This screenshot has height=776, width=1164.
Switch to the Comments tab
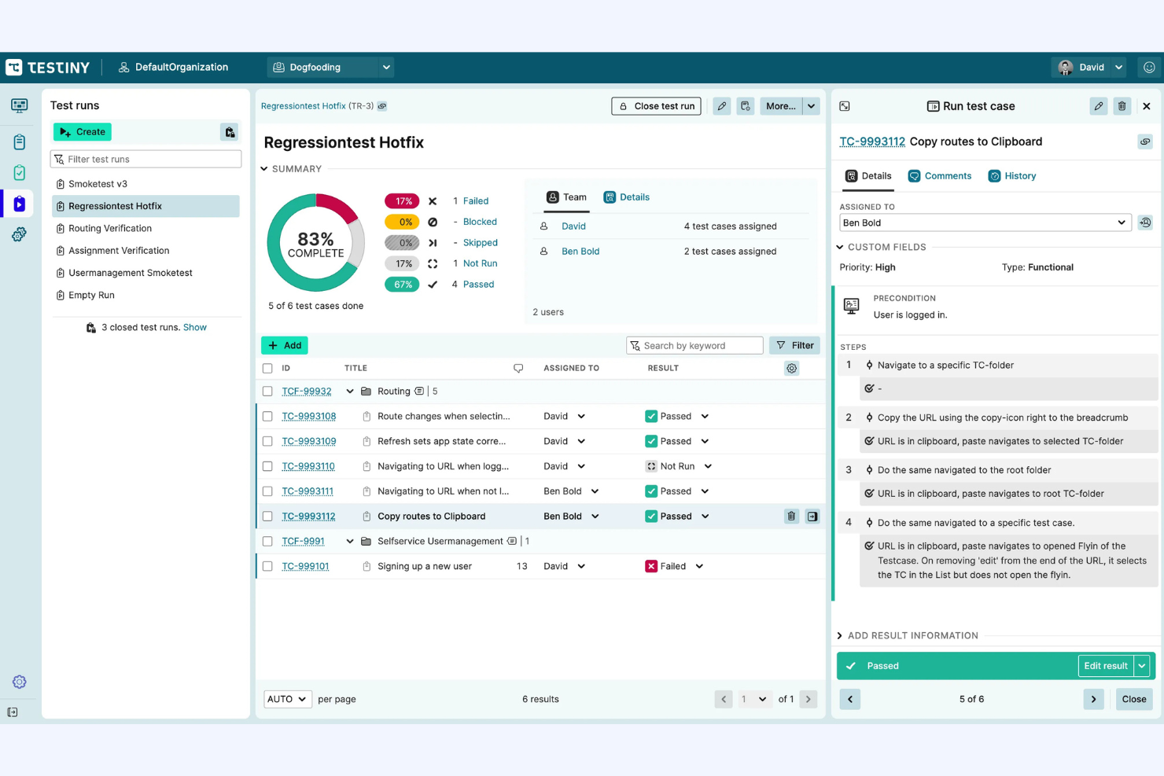pos(940,175)
